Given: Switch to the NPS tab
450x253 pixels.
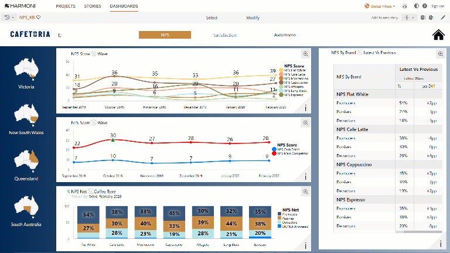Looking at the screenshot, I should pos(165,35).
